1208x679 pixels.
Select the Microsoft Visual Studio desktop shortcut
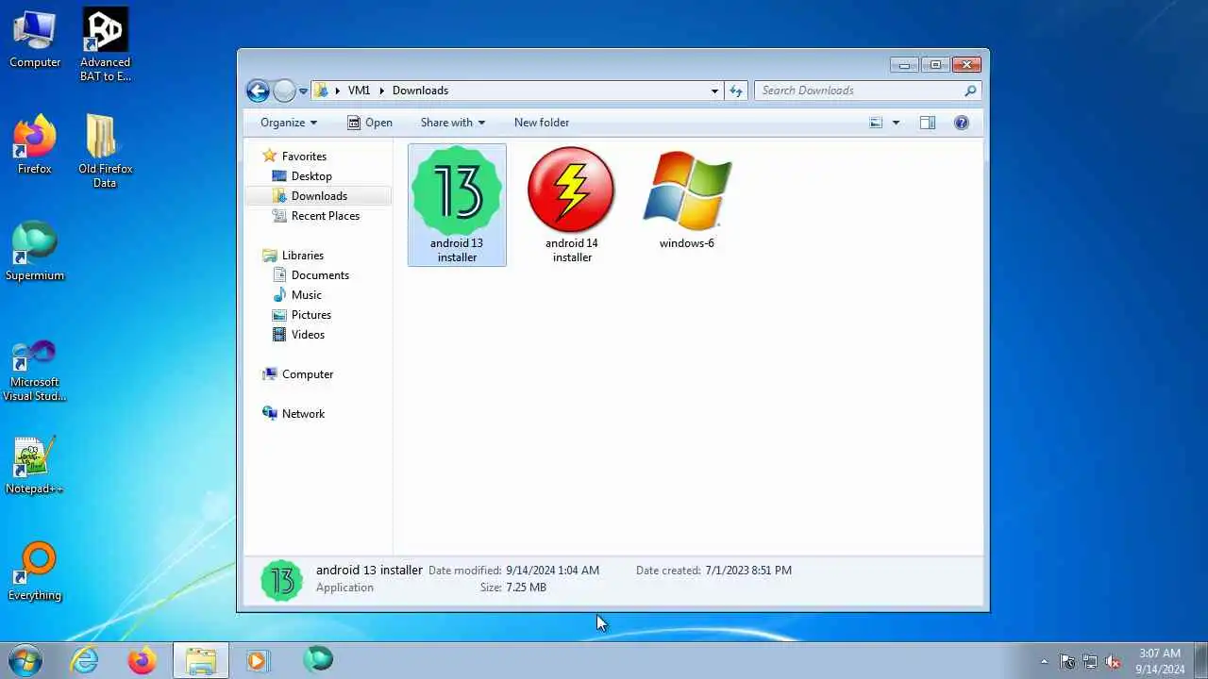coord(35,370)
